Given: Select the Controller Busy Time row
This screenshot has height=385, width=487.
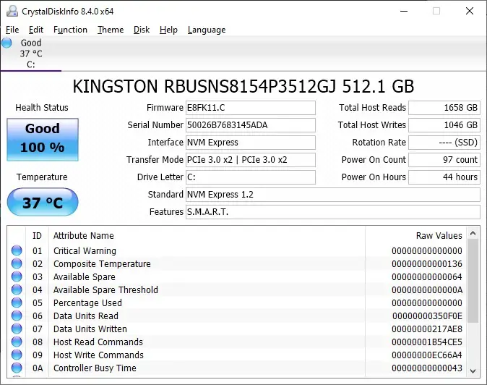Looking at the screenshot, I should click(237, 368).
